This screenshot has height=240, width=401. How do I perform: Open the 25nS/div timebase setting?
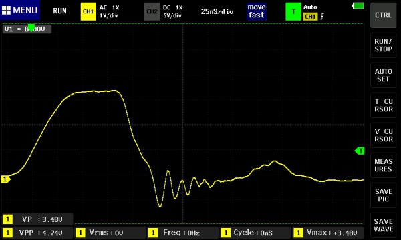point(217,11)
